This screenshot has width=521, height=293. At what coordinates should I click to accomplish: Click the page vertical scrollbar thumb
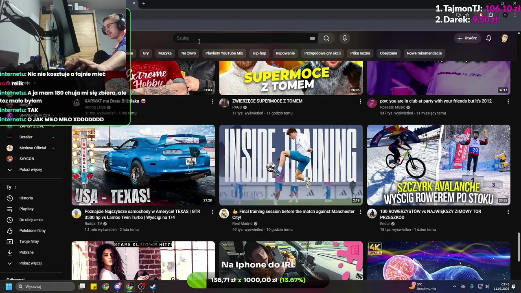pyautogui.click(x=519, y=247)
